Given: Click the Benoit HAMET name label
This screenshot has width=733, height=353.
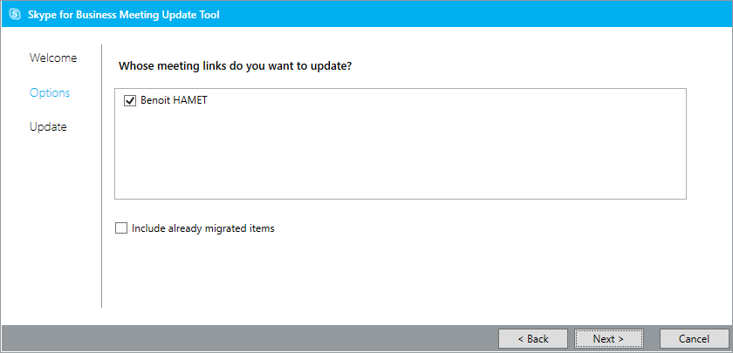Looking at the screenshot, I should (174, 100).
